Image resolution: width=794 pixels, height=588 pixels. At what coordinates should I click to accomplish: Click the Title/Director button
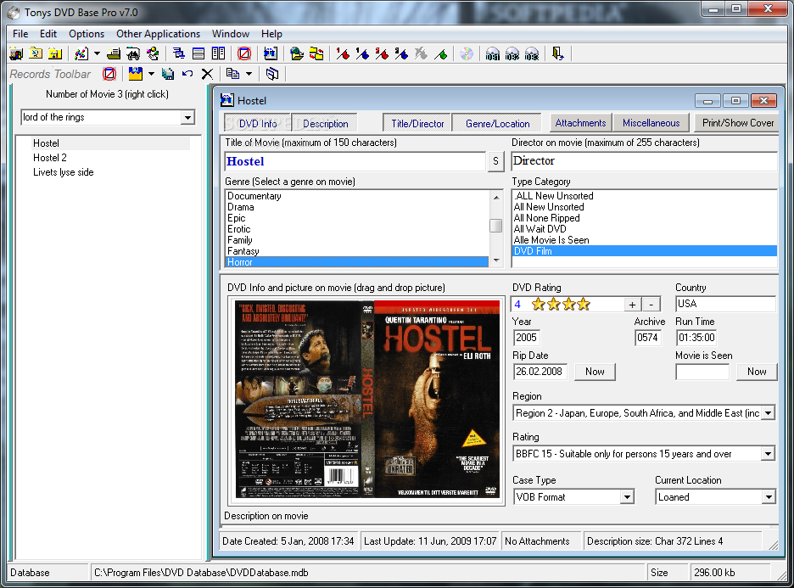point(417,124)
